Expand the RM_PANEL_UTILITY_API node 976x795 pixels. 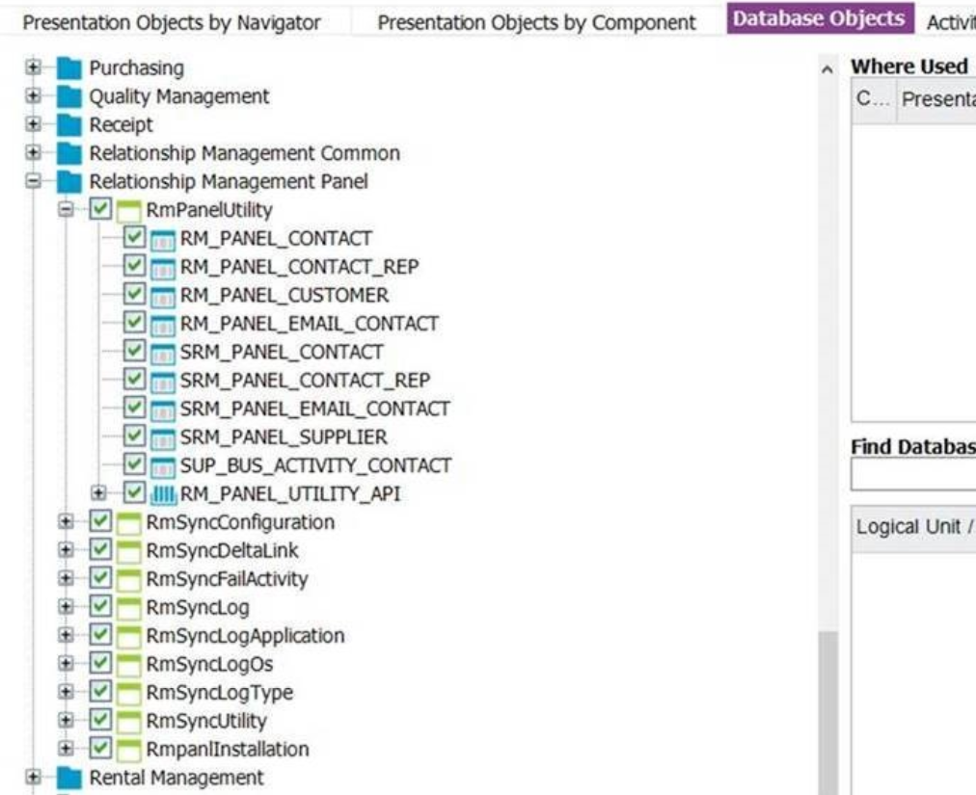tap(98, 493)
